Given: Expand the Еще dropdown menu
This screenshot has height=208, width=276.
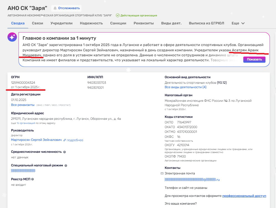Looking at the screenshot, I should coord(238,23).
